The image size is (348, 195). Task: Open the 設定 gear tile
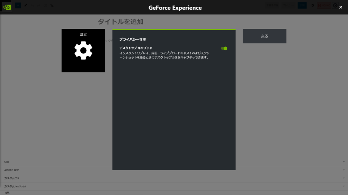point(83,50)
